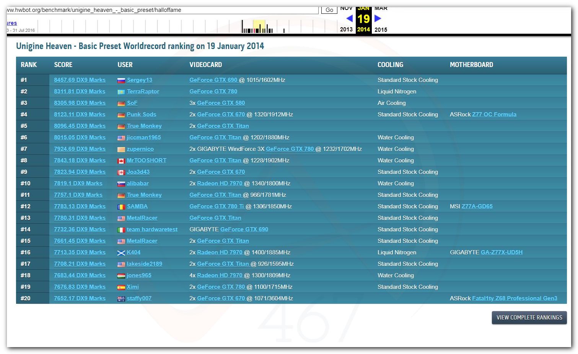Click the Wayback URL input field
Screen dimensions: 578x354
click(x=163, y=10)
